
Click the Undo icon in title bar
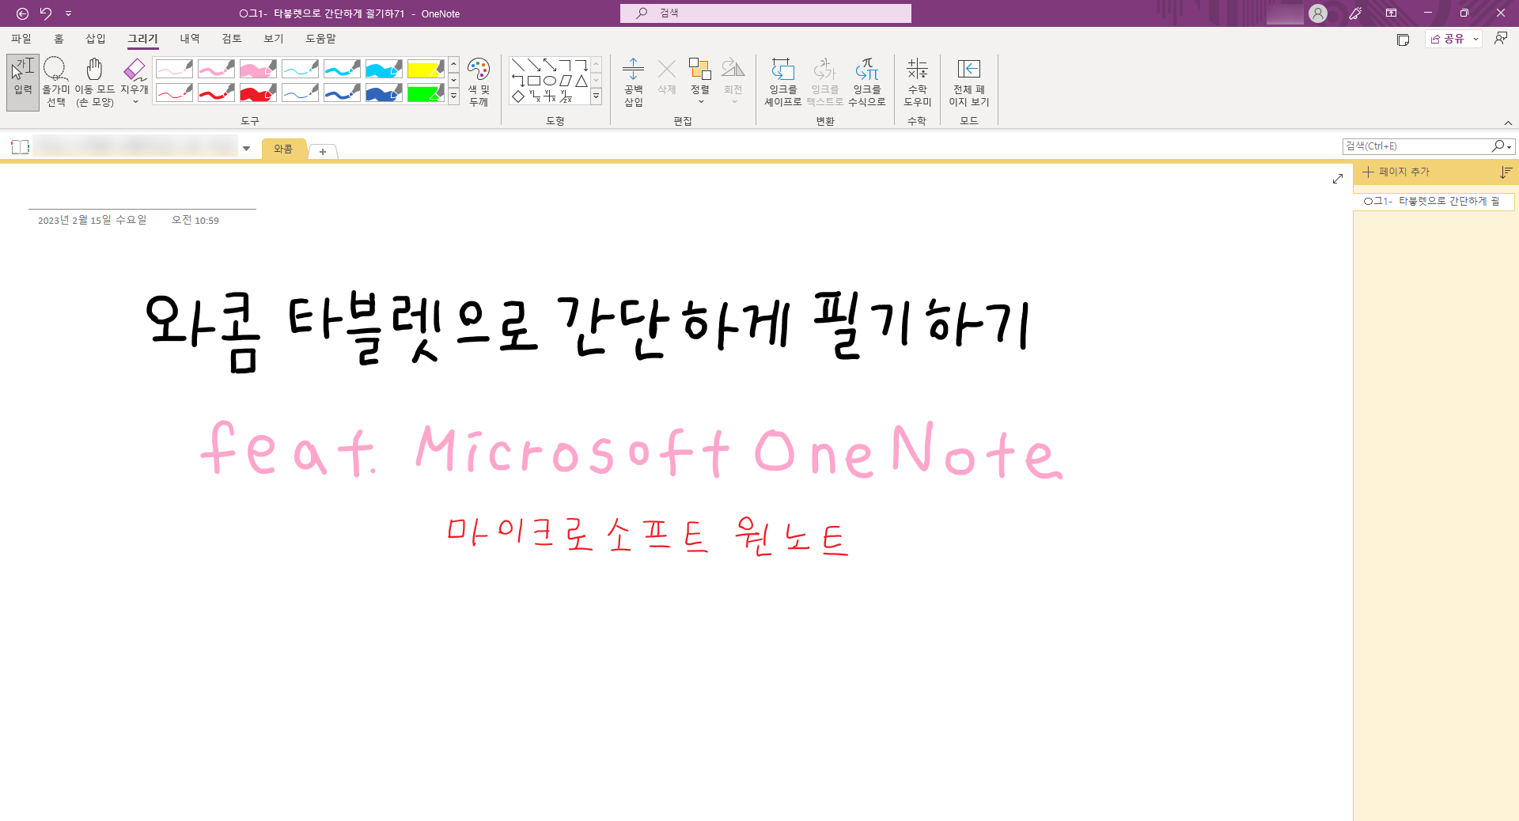[x=46, y=13]
